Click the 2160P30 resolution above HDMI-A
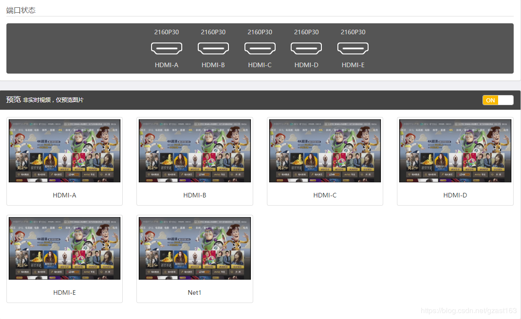Viewport: 521px width, 319px height. pos(167,32)
